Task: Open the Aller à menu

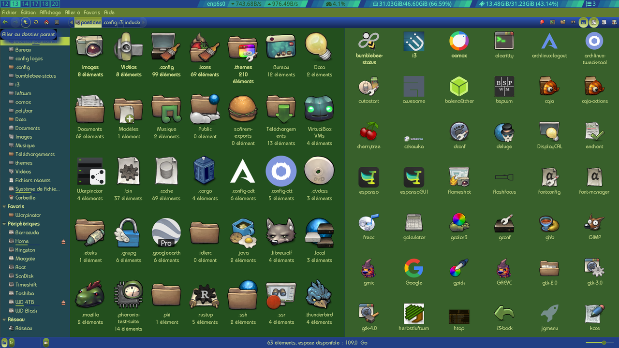Action: point(73,13)
